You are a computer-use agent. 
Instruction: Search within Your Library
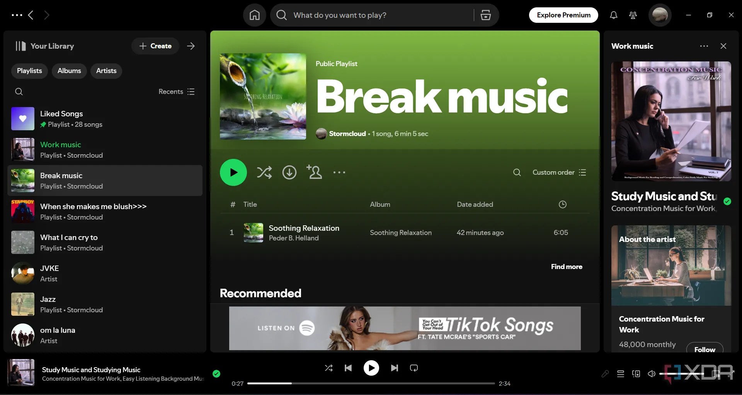[19, 92]
